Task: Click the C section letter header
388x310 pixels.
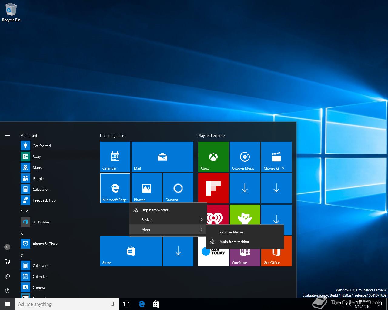Action: (22, 255)
